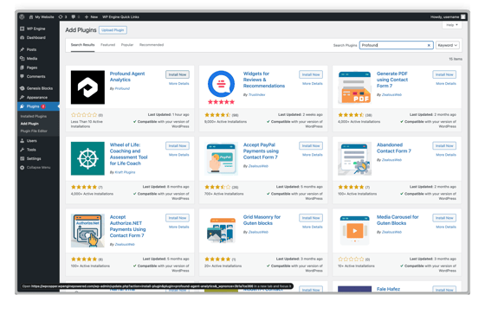The width and height of the screenshot is (485, 314).
Task: Clear the plugin search field with X
Action: coord(429,45)
